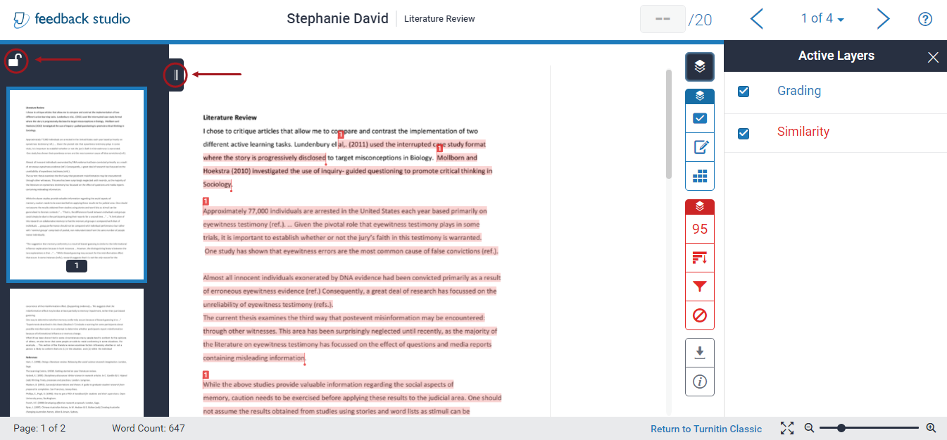Viewport: 947px width, 440px height.
Task: Open the rubric grid icon
Action: pos(700,176)
